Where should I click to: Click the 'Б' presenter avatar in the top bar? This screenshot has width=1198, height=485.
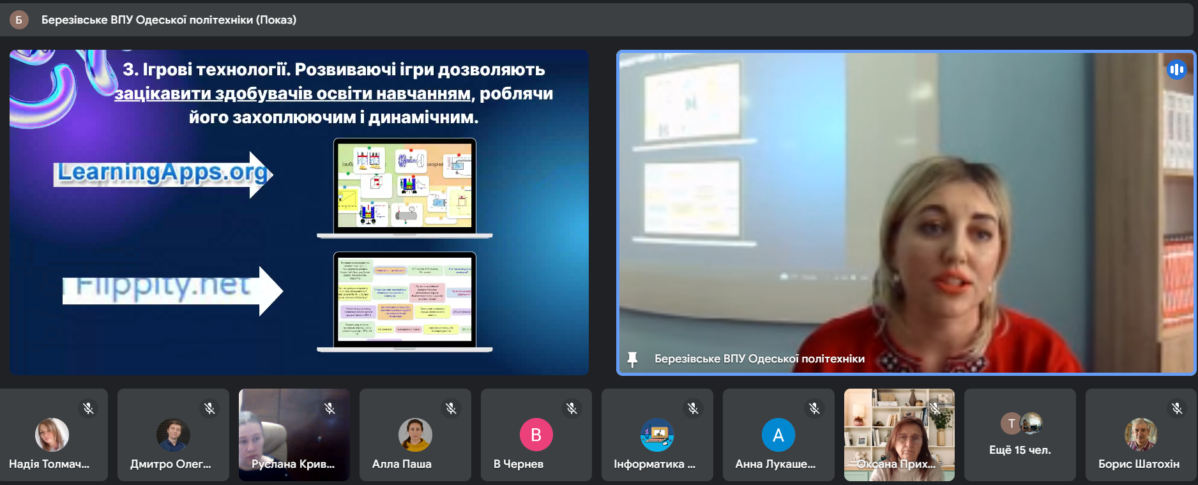tap(19, 20)
